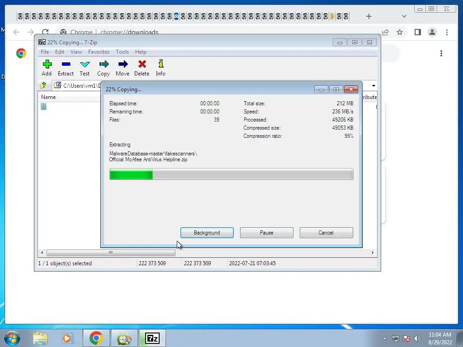Open the taskbar app next to Chrome

click(x=124, y=338)
